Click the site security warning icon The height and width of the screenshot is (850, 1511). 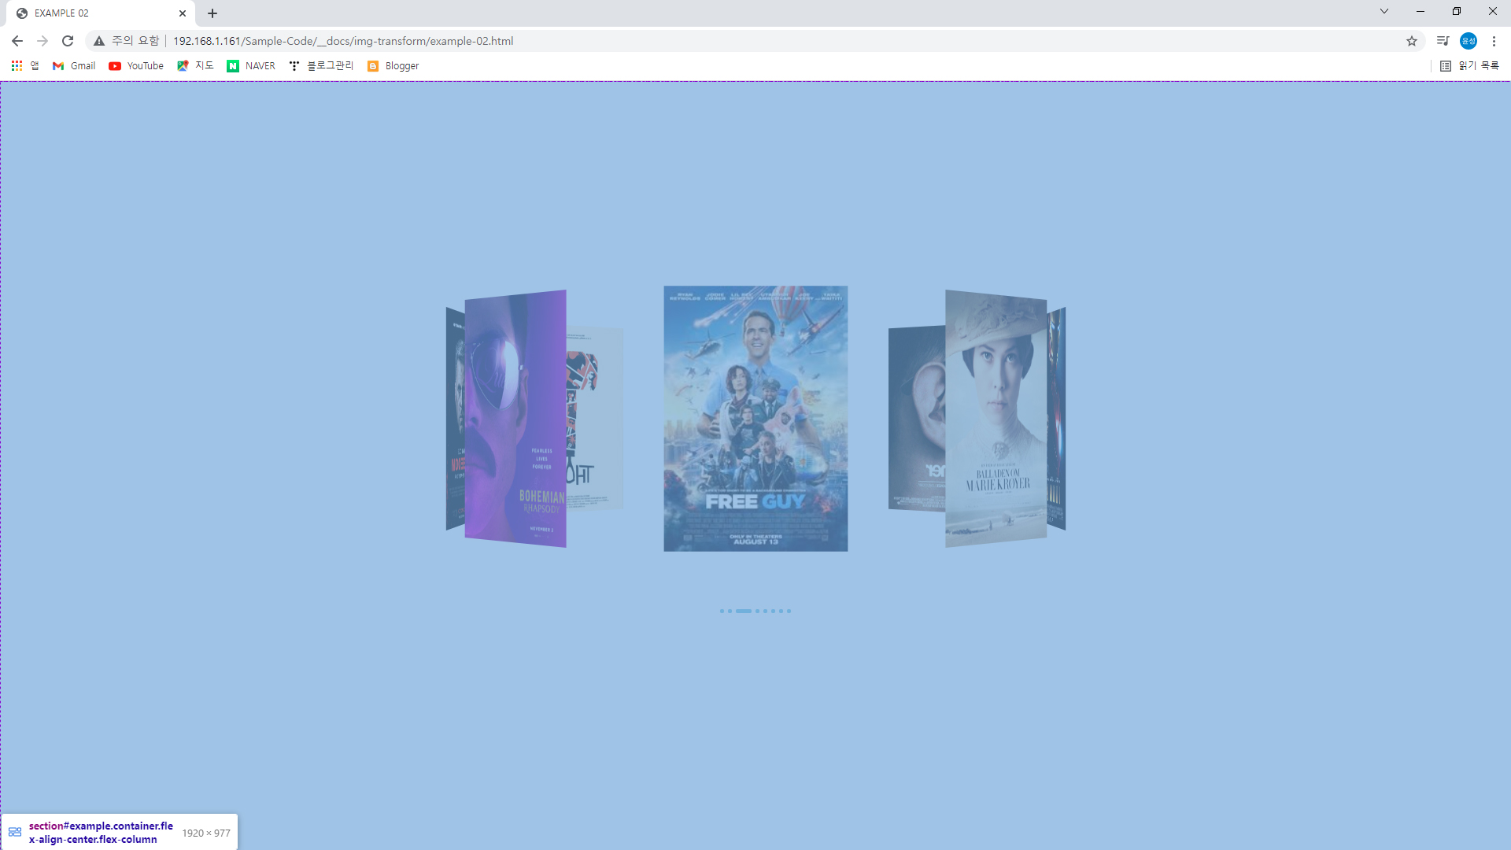(x=99, y=41)
